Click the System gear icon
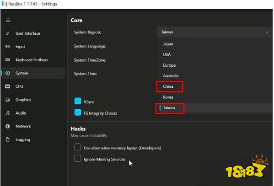This screenshot has width=274, height=186. pos(7,73)
